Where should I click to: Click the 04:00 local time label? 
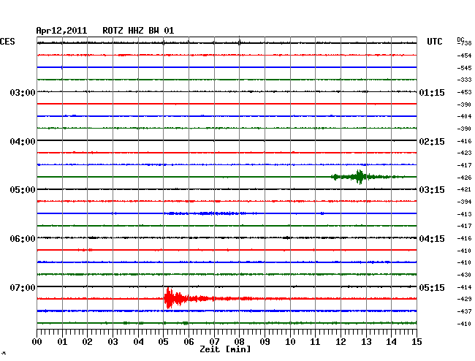point(23,142)
